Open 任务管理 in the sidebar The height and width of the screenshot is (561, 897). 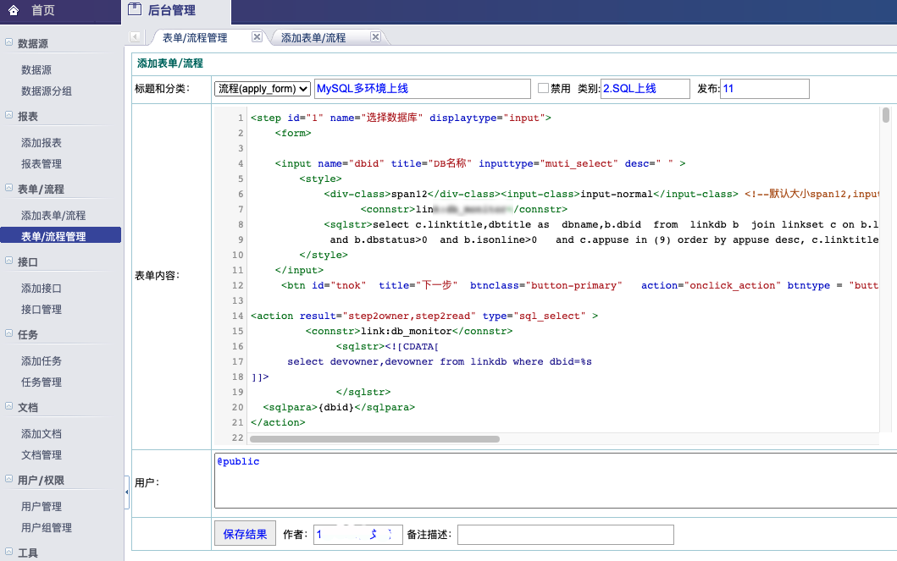pos(42,382)
